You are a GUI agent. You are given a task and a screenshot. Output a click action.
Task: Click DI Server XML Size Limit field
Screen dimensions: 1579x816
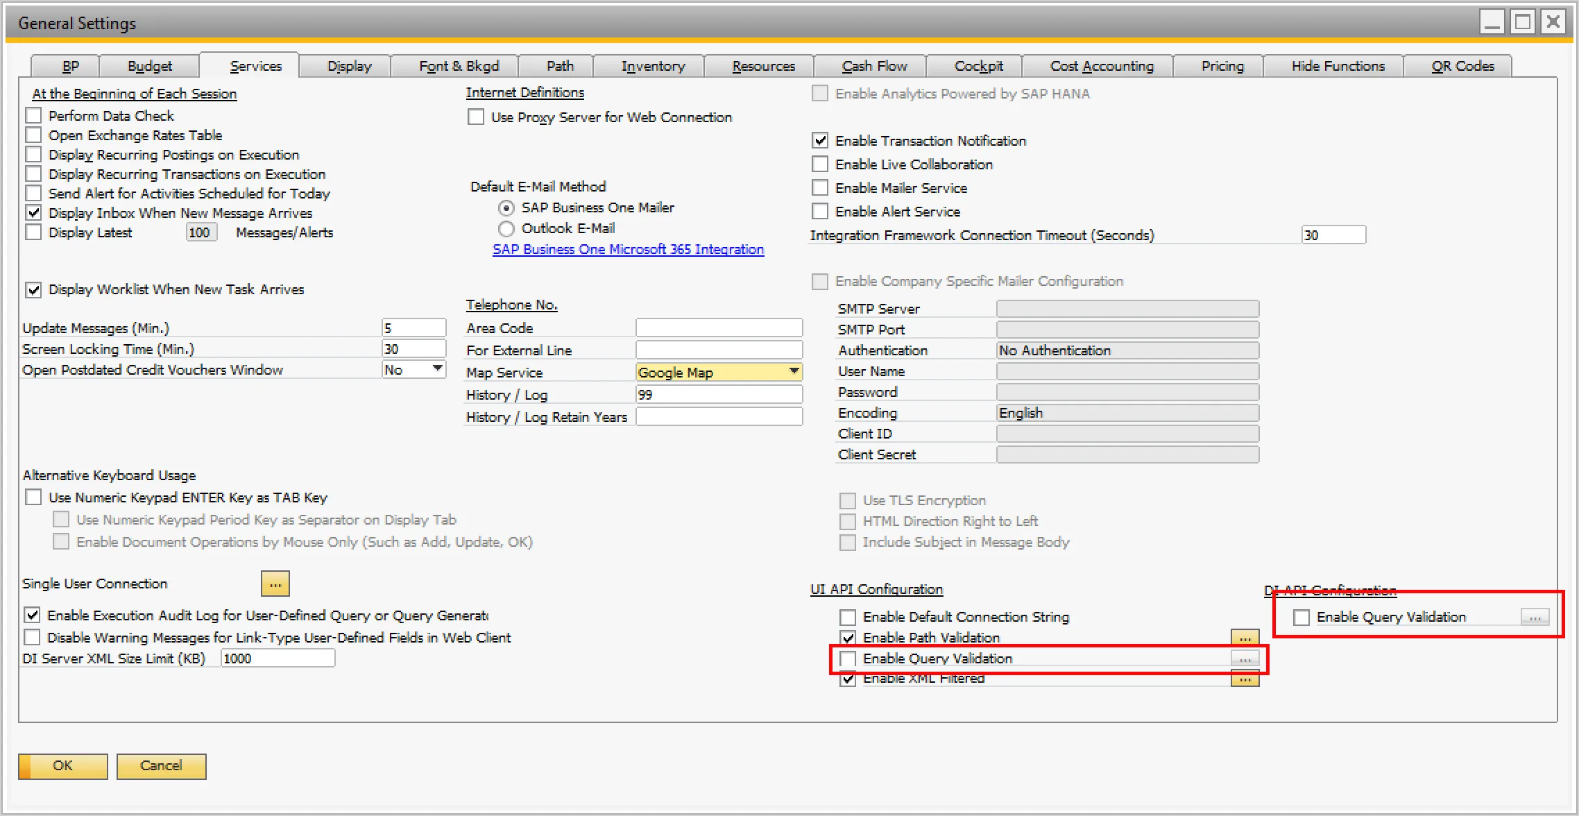(278, 658)
